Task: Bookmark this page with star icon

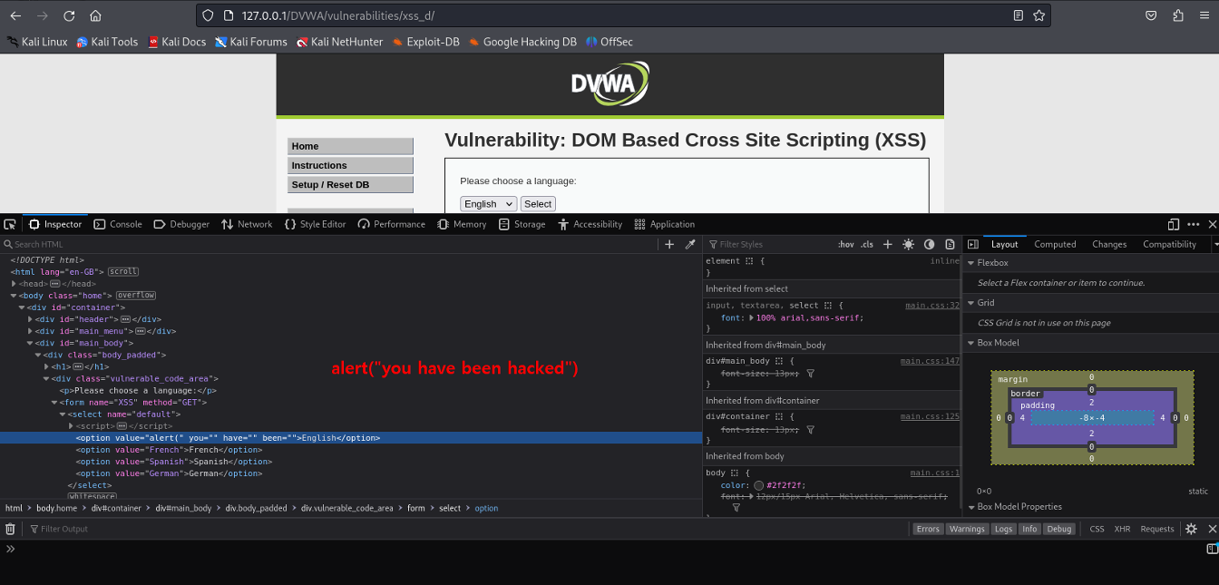Action: coord(1039,15)
